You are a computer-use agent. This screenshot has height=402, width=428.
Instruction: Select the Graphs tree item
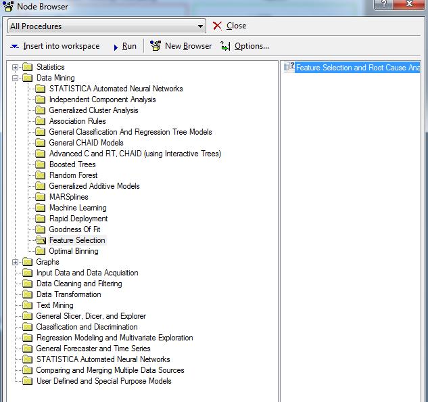48,262
